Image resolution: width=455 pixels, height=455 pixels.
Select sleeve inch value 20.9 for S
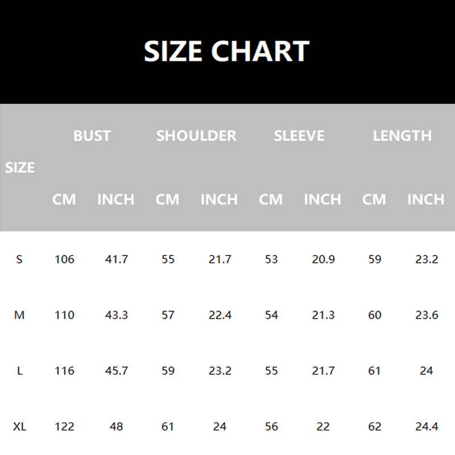coord(323,259)
